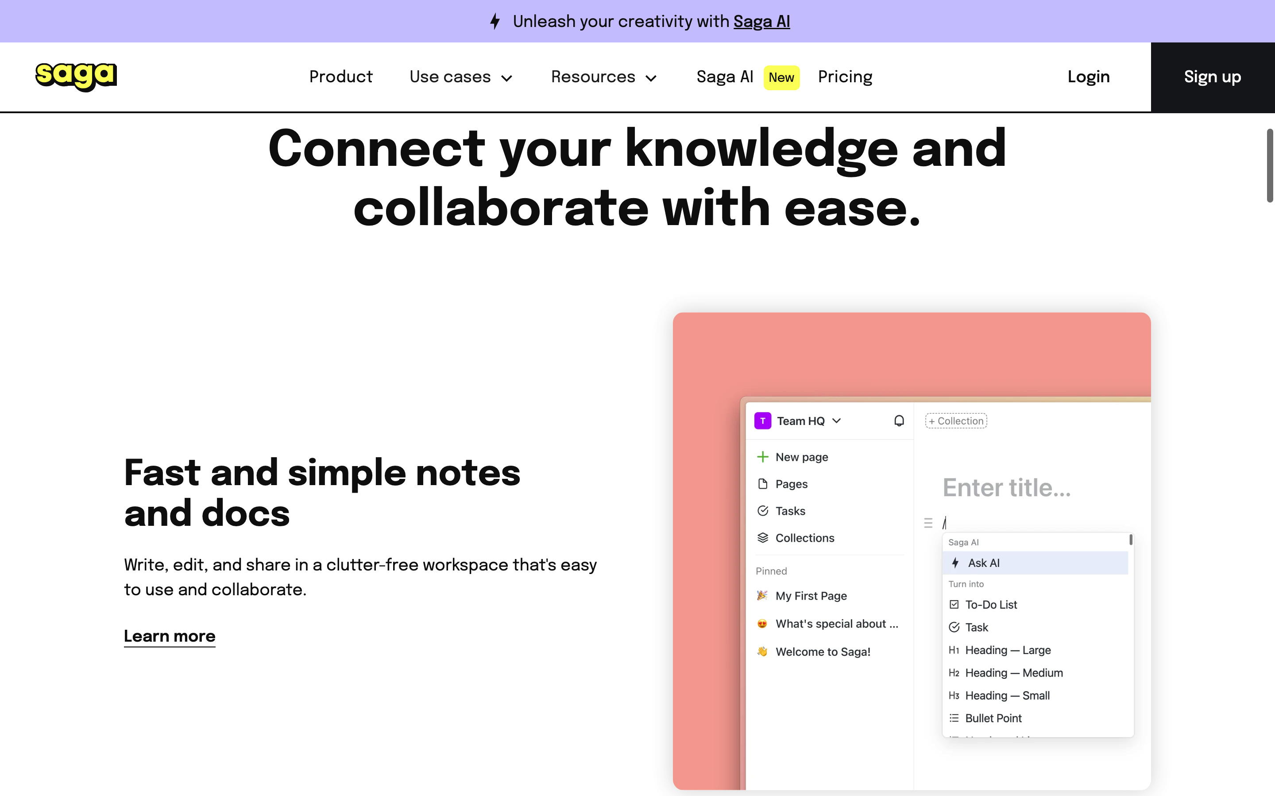Click the Enter title field
The height and width of the screenshot is (796, 1275).
click(1006, 487)
